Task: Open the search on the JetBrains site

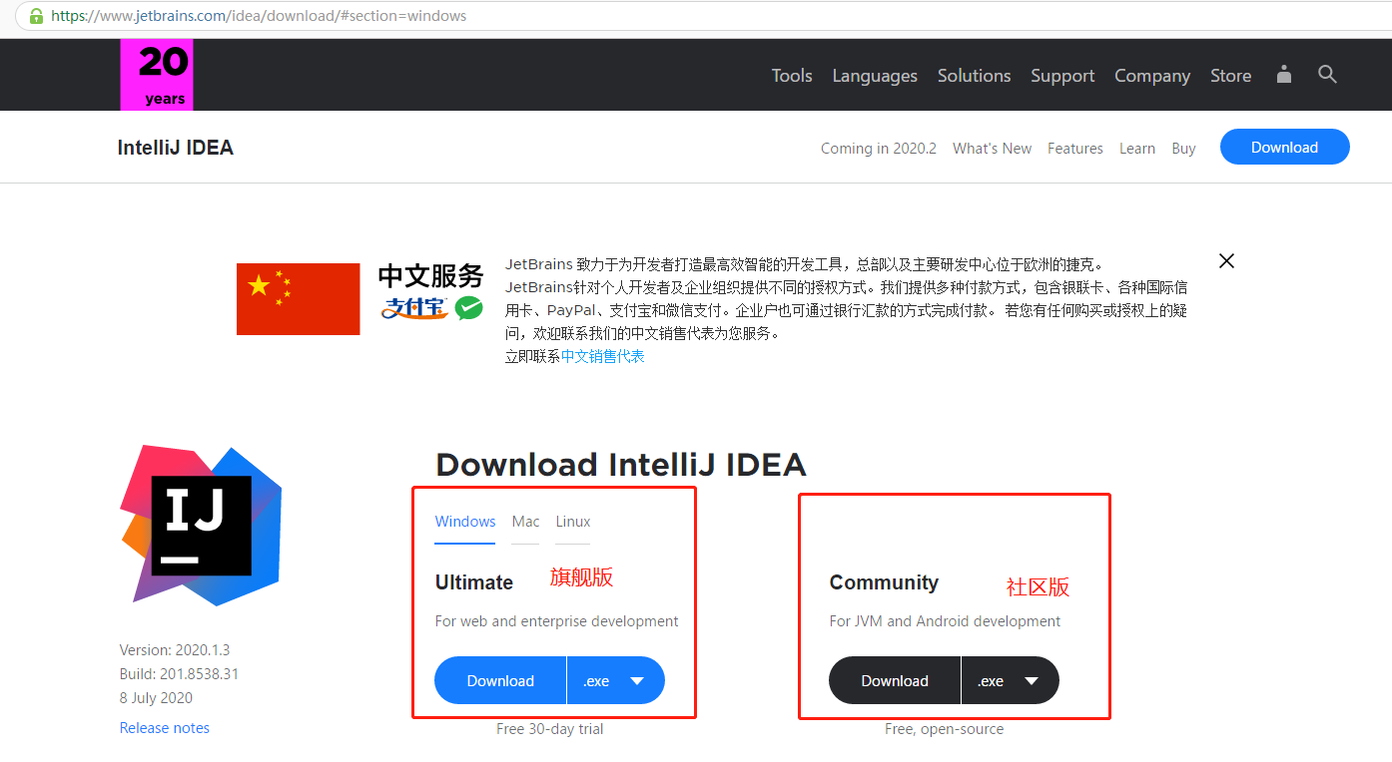Action: tap(1327, 74)
